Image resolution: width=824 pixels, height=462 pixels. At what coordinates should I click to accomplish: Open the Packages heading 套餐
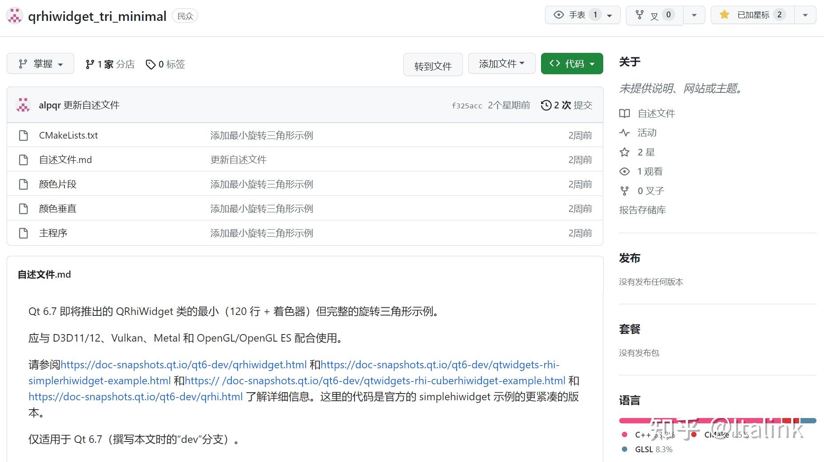point(629,329)
